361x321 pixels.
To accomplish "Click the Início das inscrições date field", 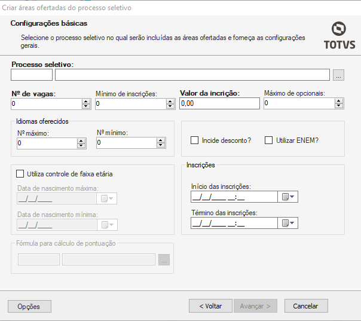I will point(234,197).
